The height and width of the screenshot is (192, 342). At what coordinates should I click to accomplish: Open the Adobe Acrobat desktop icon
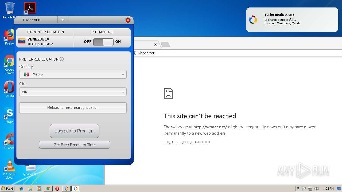point(30,8)
